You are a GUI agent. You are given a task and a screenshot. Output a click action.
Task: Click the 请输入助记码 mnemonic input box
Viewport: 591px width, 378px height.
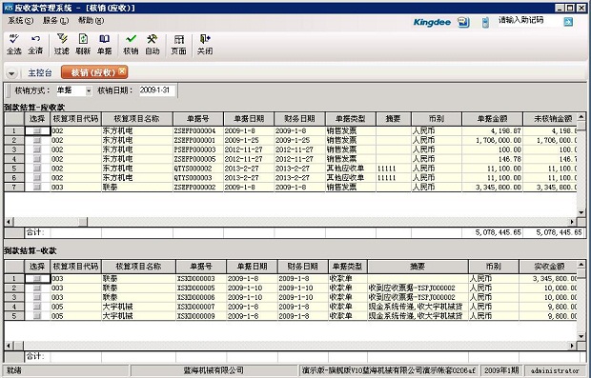click(x=529, y=21)
